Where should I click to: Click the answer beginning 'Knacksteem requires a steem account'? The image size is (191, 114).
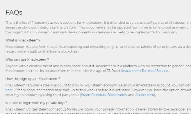[x=98, y=90]
